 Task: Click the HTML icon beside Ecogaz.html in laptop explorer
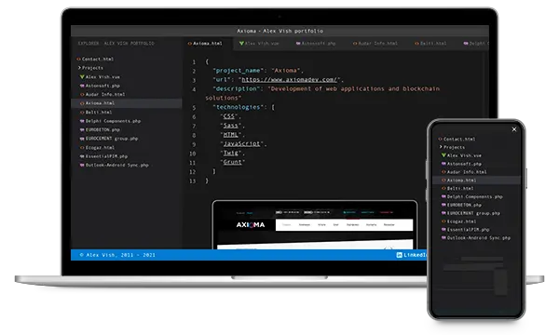point(82,147)
